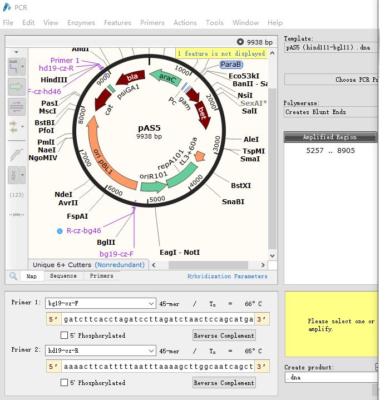The width and height of the screenshot is (380, 400).
Task: Click the map scroll-down arrow
Action: tap(272, 255)
